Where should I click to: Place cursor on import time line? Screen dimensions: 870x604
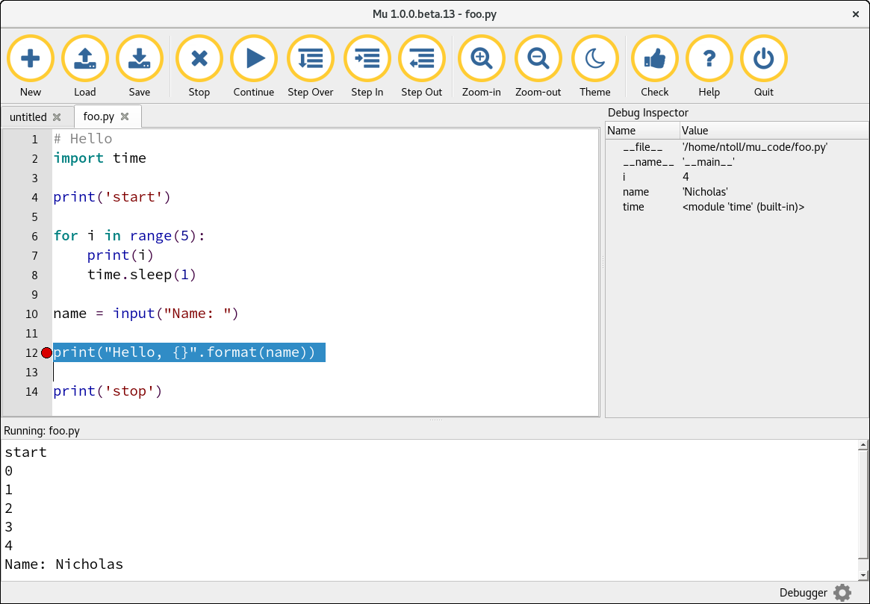(100, 158)
